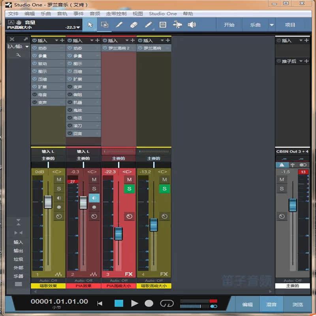The image size is (316, 316).
Task: Show 垃圾 trash in side panel
Action: coord(18,259)
